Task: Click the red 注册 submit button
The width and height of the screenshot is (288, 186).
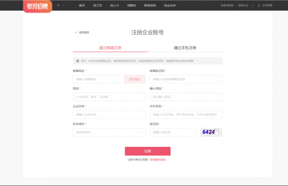Action: click(x=147, y=151)
